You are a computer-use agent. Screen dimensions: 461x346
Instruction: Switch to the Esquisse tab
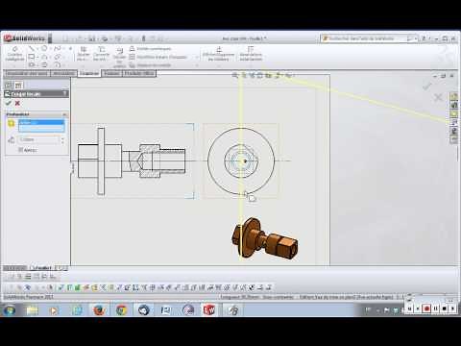[89, 73]
